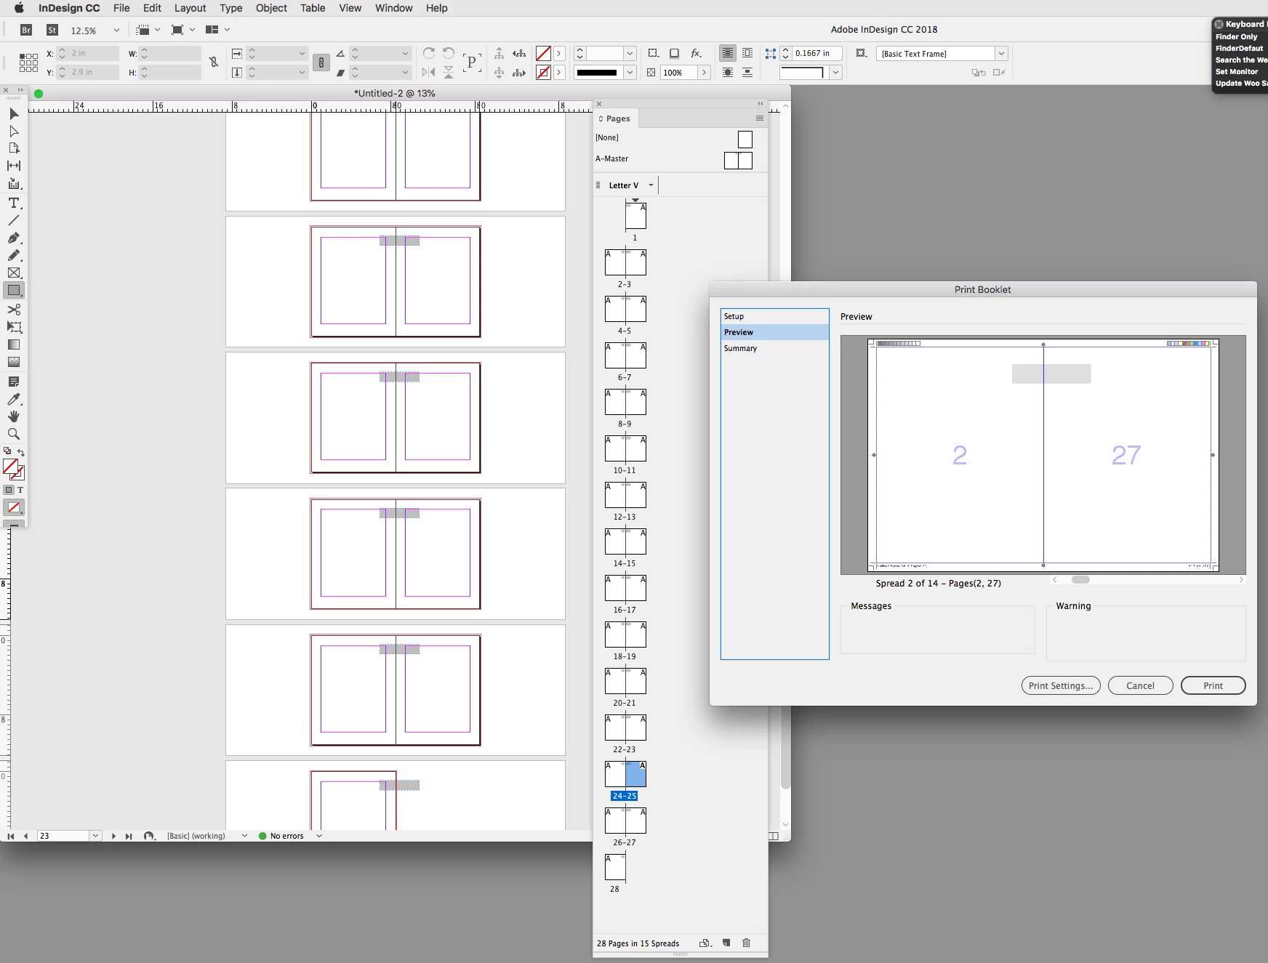Select the Pencil tool
This screenshot has width=1268, height=963.
(x=14, y=255)
